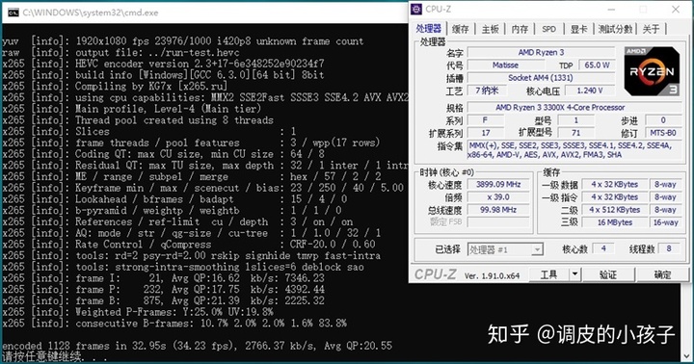Click the 99.98 MHz bus speed value
694x364 pixels.
click(498, 210)
